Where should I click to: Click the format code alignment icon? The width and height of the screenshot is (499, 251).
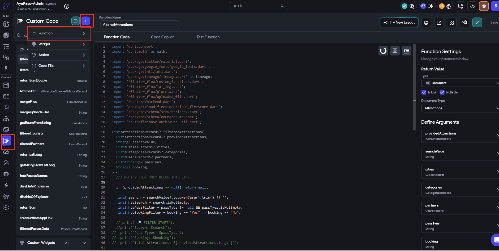(x=395, y=51)
